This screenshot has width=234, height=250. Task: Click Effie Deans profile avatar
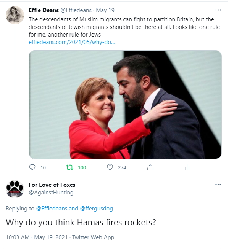click(15, 15)
